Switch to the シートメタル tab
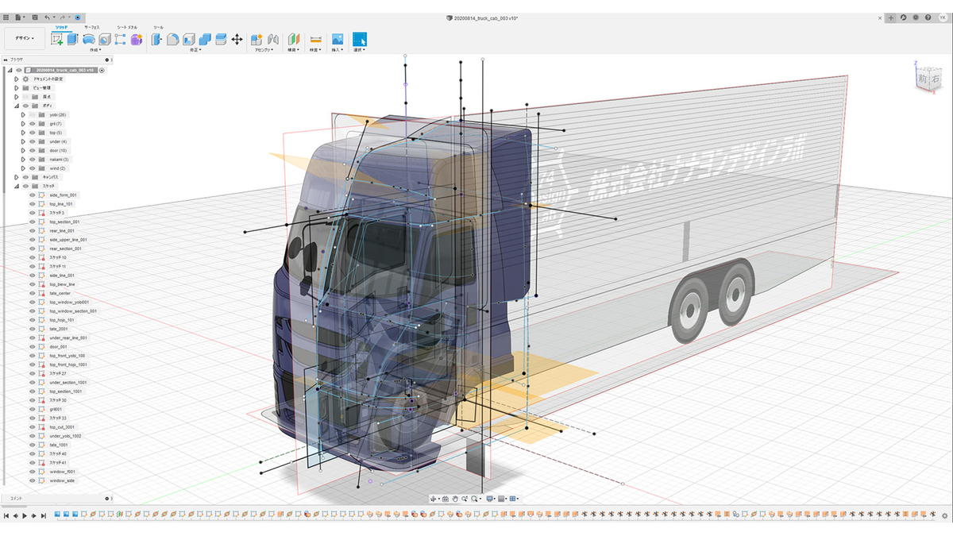Viewport: 953px width, 536px height. coord(127,27)
